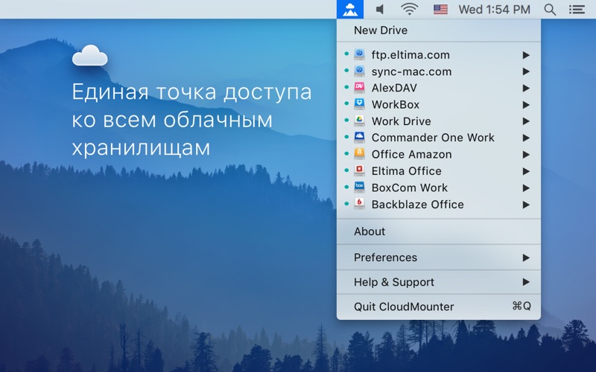Open the About menu entry
Screen dimensions: 596x372
370,231
